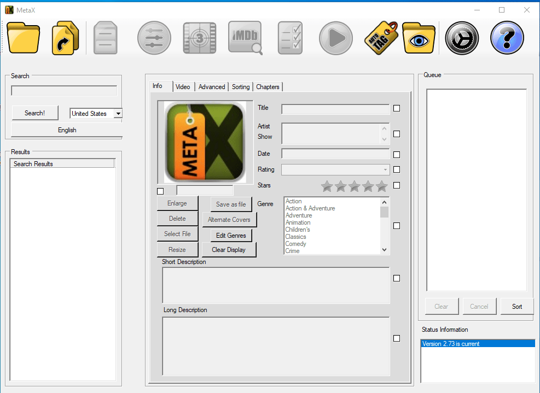Switch to the Chapters tab
540x393 pixels.
pos(268,87)
